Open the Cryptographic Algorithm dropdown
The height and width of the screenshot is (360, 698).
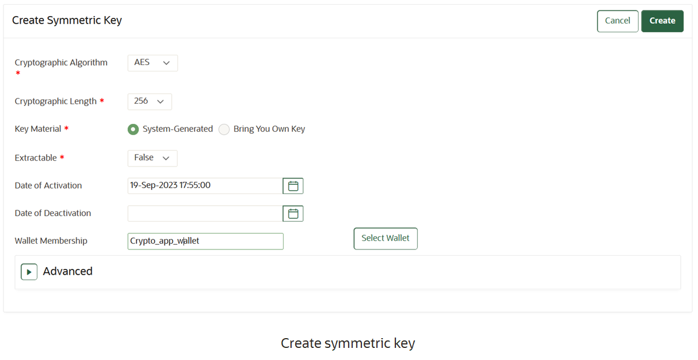point(152,63)
